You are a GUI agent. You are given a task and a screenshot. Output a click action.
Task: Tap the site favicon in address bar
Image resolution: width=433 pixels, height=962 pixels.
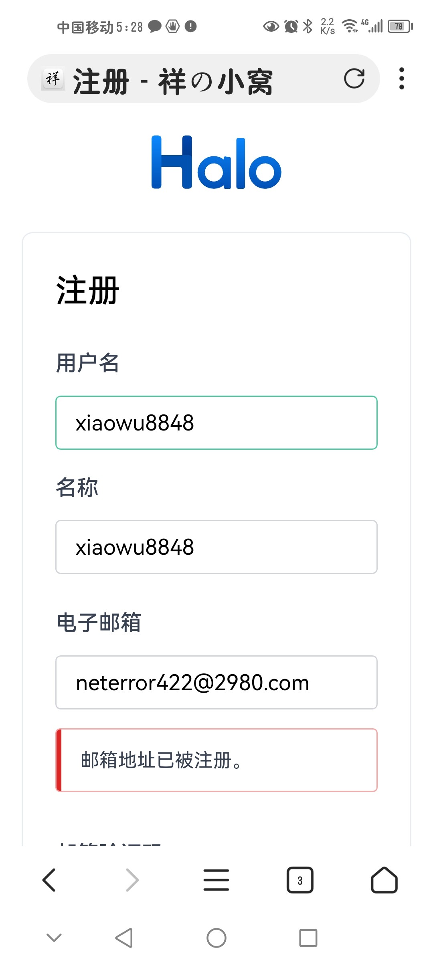[53, 79]
